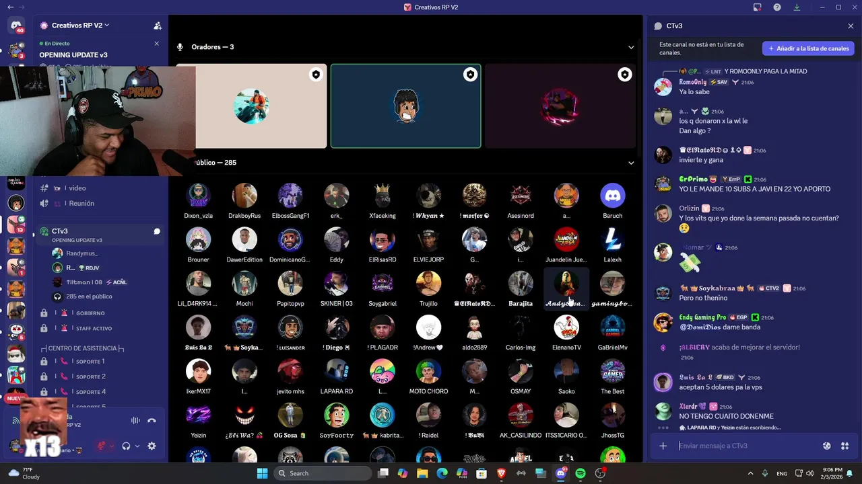Click OPENING UPDATE v3 live banner title
Image resolution: width=862 pixels, height=484 pixels.
[x=73, y=54]
